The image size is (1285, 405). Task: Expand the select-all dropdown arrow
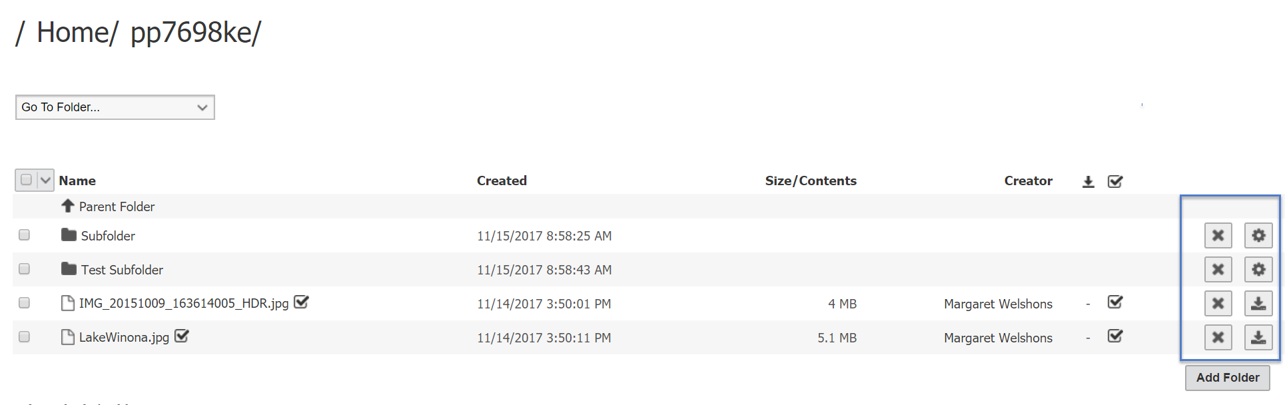click(45, 180)
